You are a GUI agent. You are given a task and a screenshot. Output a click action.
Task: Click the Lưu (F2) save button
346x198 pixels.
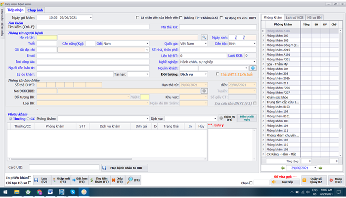coord(42,180)
